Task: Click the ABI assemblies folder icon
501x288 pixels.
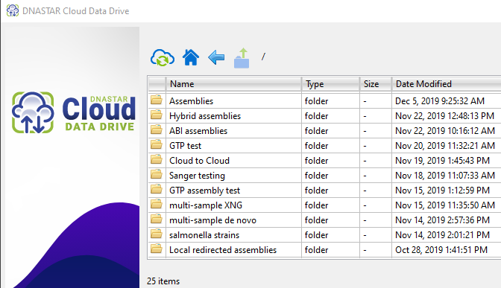Action: [x=157, y=129]
